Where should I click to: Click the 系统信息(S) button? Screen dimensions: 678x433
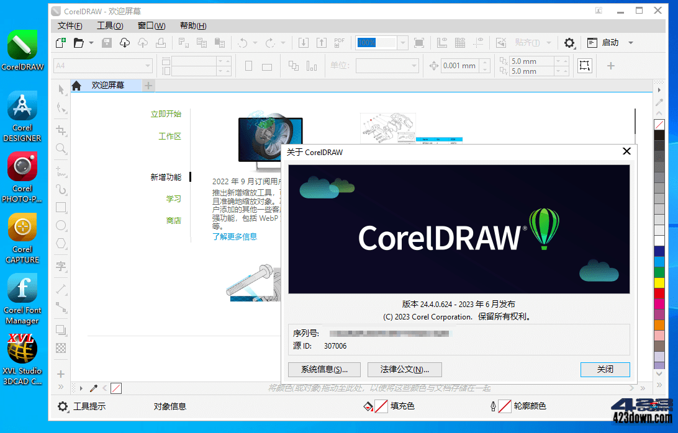coord(324,369)
